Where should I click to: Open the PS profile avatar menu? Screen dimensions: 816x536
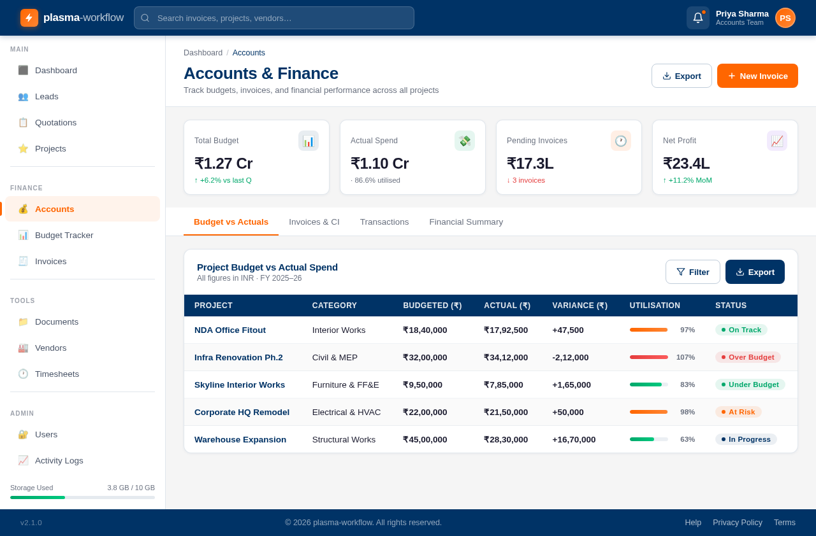[785, 17]
